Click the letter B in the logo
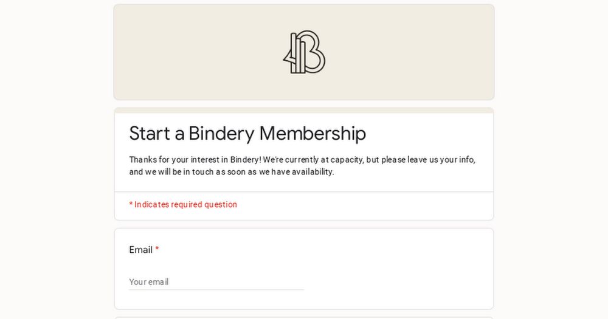This screenshot has width=608, height=319. (x=314, y=52)
